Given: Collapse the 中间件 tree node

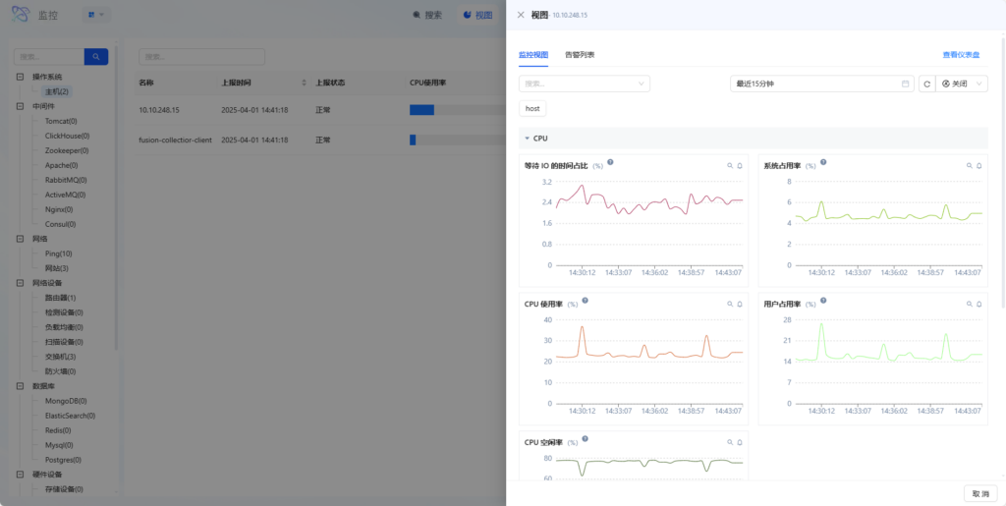Looking at the screenshot, I should 20,106.
